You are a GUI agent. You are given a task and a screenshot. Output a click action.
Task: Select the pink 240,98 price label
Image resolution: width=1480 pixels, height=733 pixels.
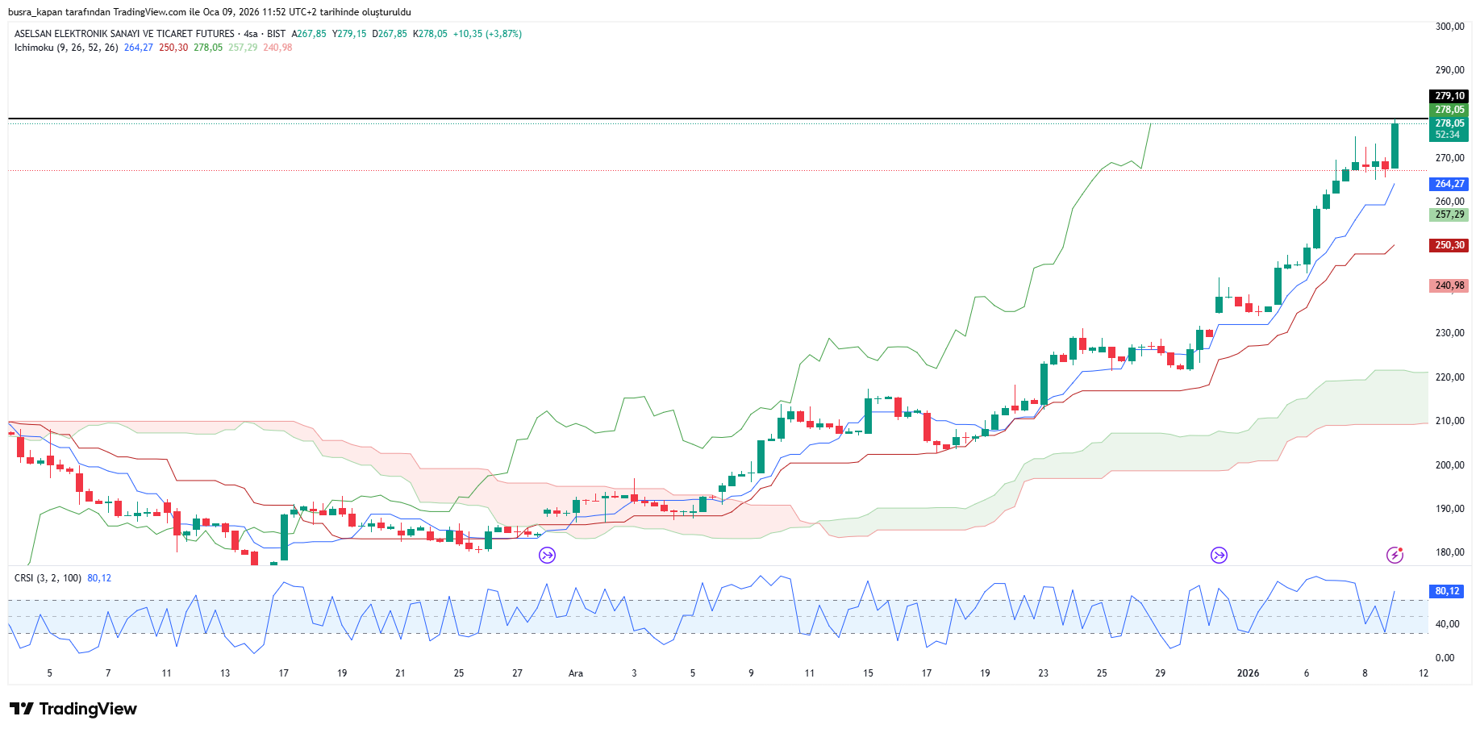coord(1449,285)
